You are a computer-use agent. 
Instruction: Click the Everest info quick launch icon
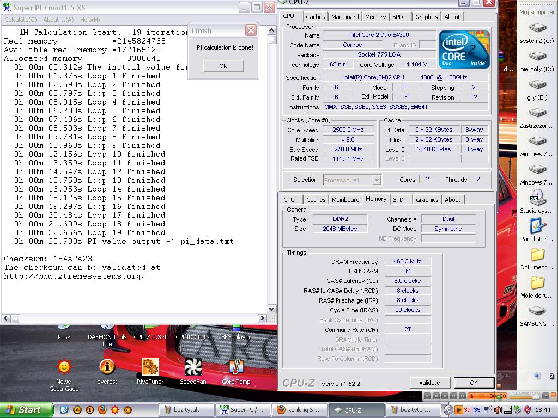(90, 410)
